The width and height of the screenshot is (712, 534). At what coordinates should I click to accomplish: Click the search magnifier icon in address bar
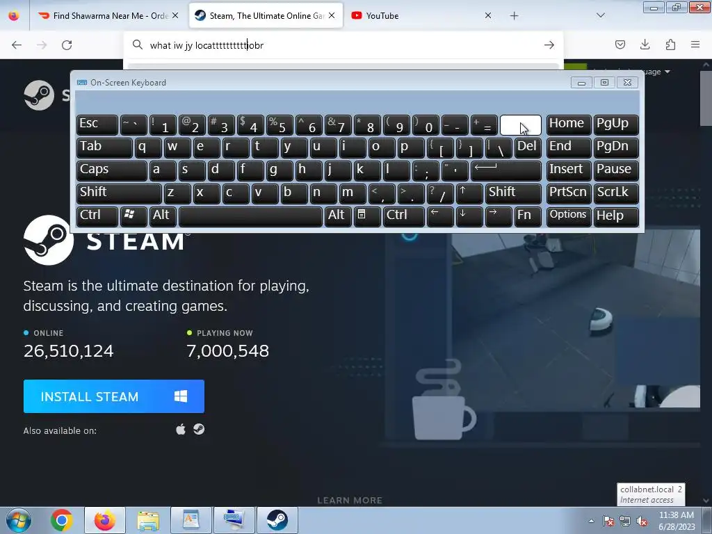137,44
